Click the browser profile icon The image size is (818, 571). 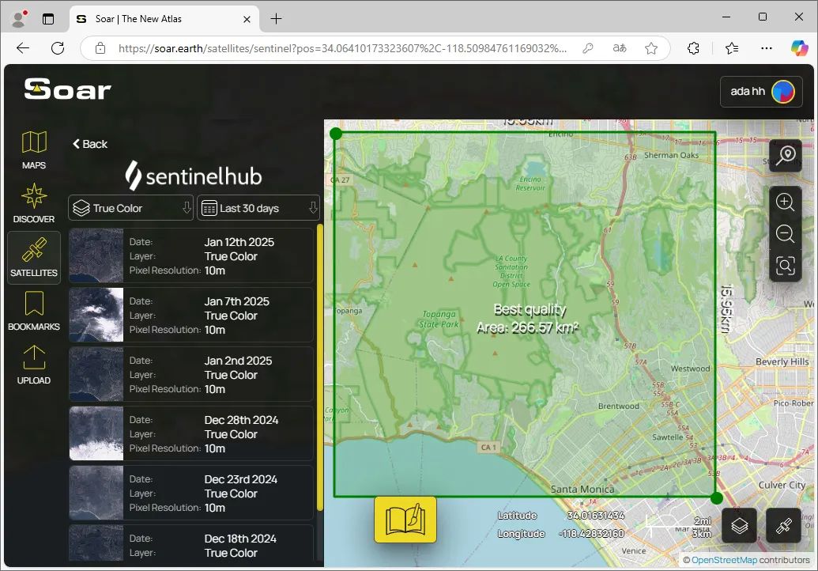[19, 19]
